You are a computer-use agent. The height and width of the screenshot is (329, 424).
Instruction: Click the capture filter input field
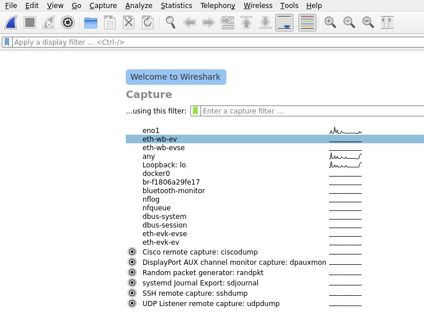(x=313, y=111)
